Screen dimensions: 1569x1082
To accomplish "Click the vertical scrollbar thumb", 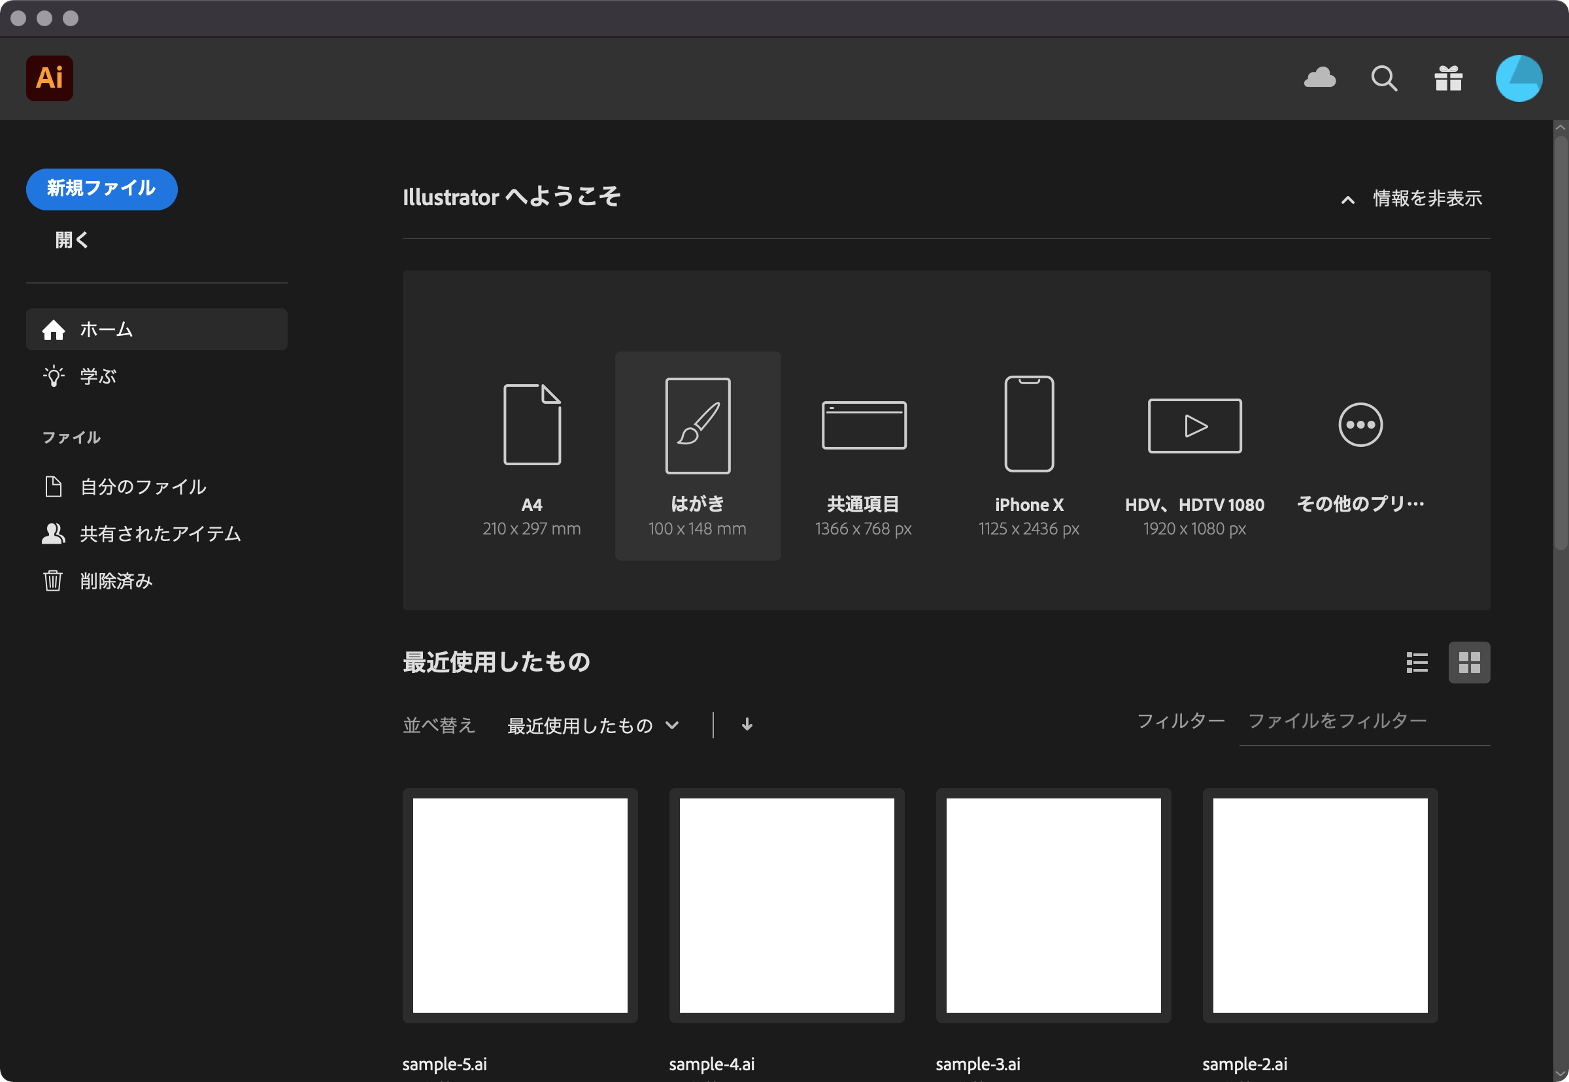I will point(1561,342).
